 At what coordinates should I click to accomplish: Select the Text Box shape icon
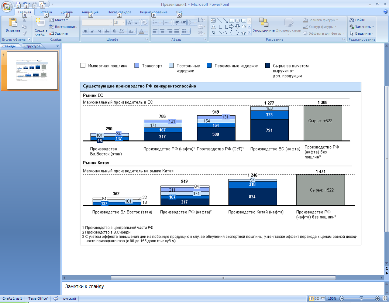click(x=213, y=21)
